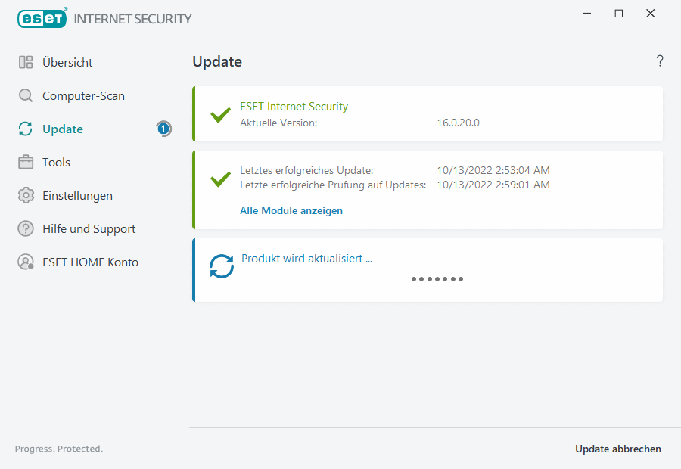681x469 pixels.
Task: Open the Übersicht menu item
Action: [x=67, y=63]
